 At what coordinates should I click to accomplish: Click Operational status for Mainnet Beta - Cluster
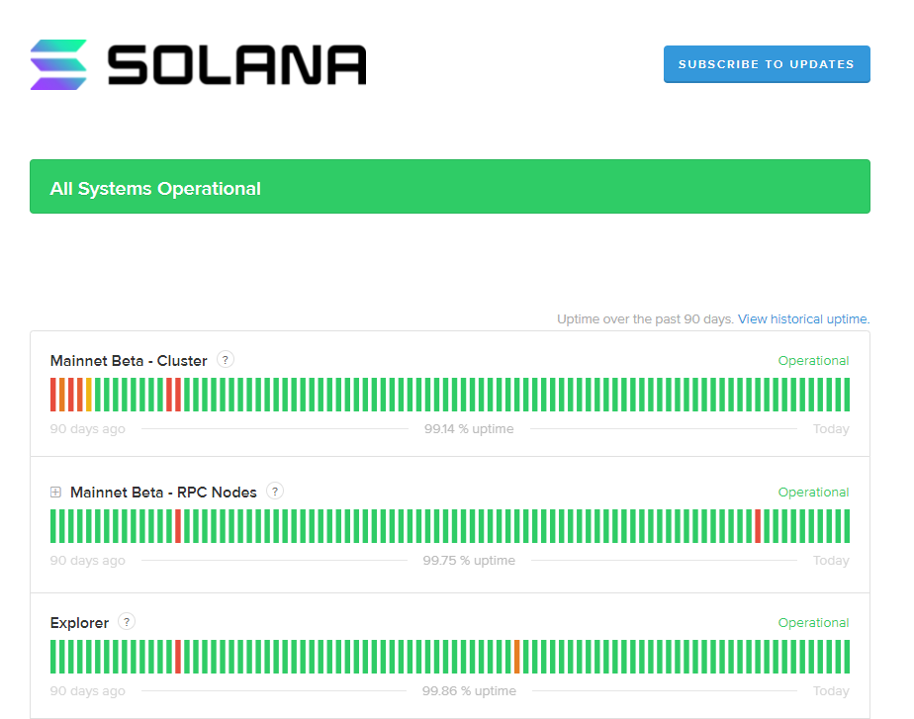[x=813, y=361]
